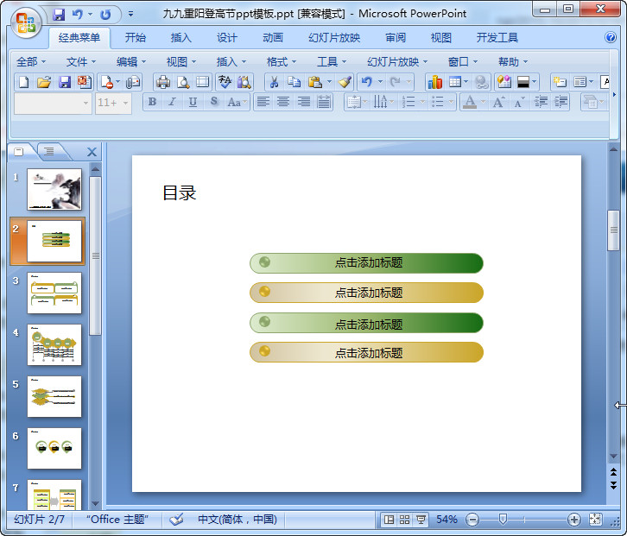Viewport: 627px width, 536px height.
Task: Switch to Slide Sorter view
Action: point(405,520)
